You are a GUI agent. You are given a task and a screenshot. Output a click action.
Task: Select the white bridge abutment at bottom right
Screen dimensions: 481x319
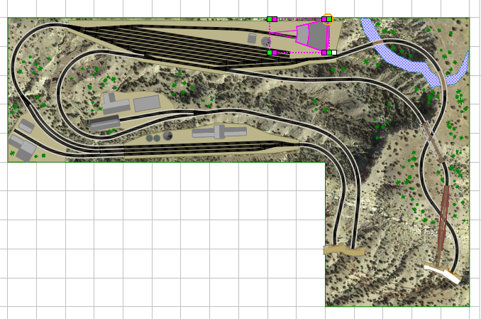point(443,274)
